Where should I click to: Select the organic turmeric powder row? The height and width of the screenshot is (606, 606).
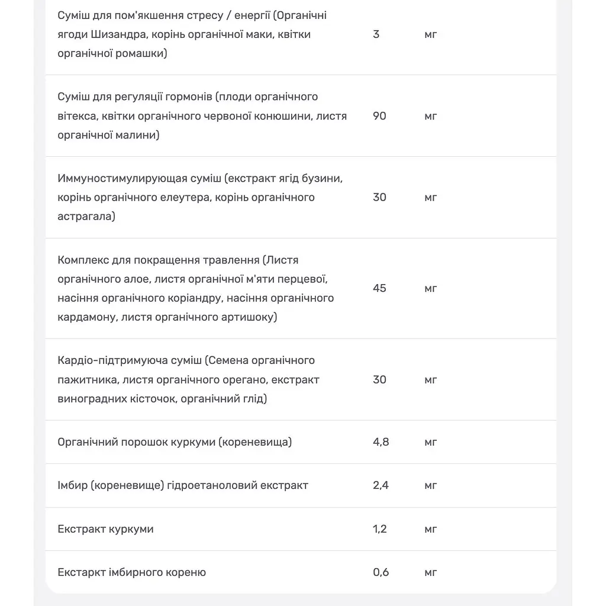pos(301,442)
